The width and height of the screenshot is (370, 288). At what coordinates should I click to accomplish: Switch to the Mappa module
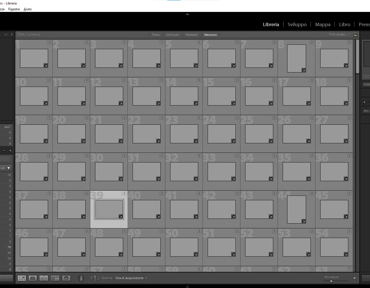(323, 24)
